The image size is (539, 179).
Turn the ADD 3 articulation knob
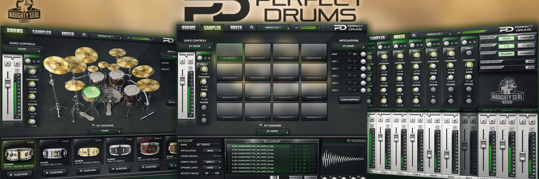(x=363, y=76)
